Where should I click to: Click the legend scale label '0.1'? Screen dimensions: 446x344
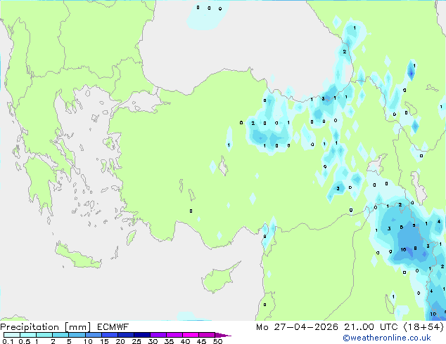[8, 341]
